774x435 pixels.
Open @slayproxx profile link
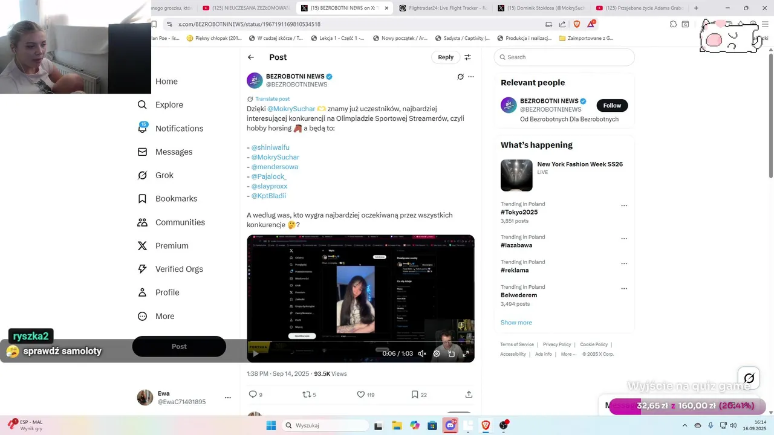269,186
